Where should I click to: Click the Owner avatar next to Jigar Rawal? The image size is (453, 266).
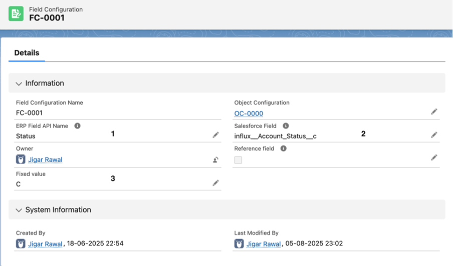pyautogui.click(x=21, y=159)
